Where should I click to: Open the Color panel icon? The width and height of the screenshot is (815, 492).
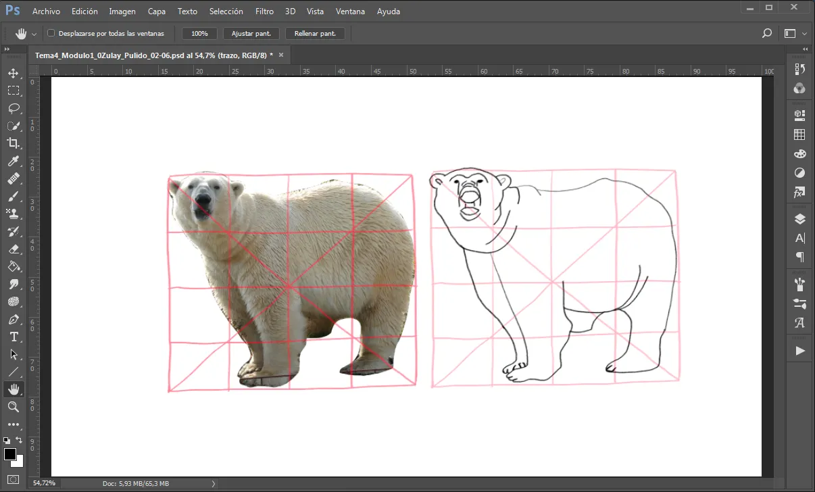(800, 88)
